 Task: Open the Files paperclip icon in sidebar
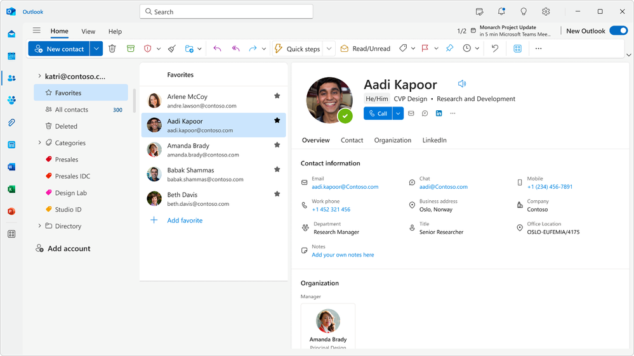point(11,122)
